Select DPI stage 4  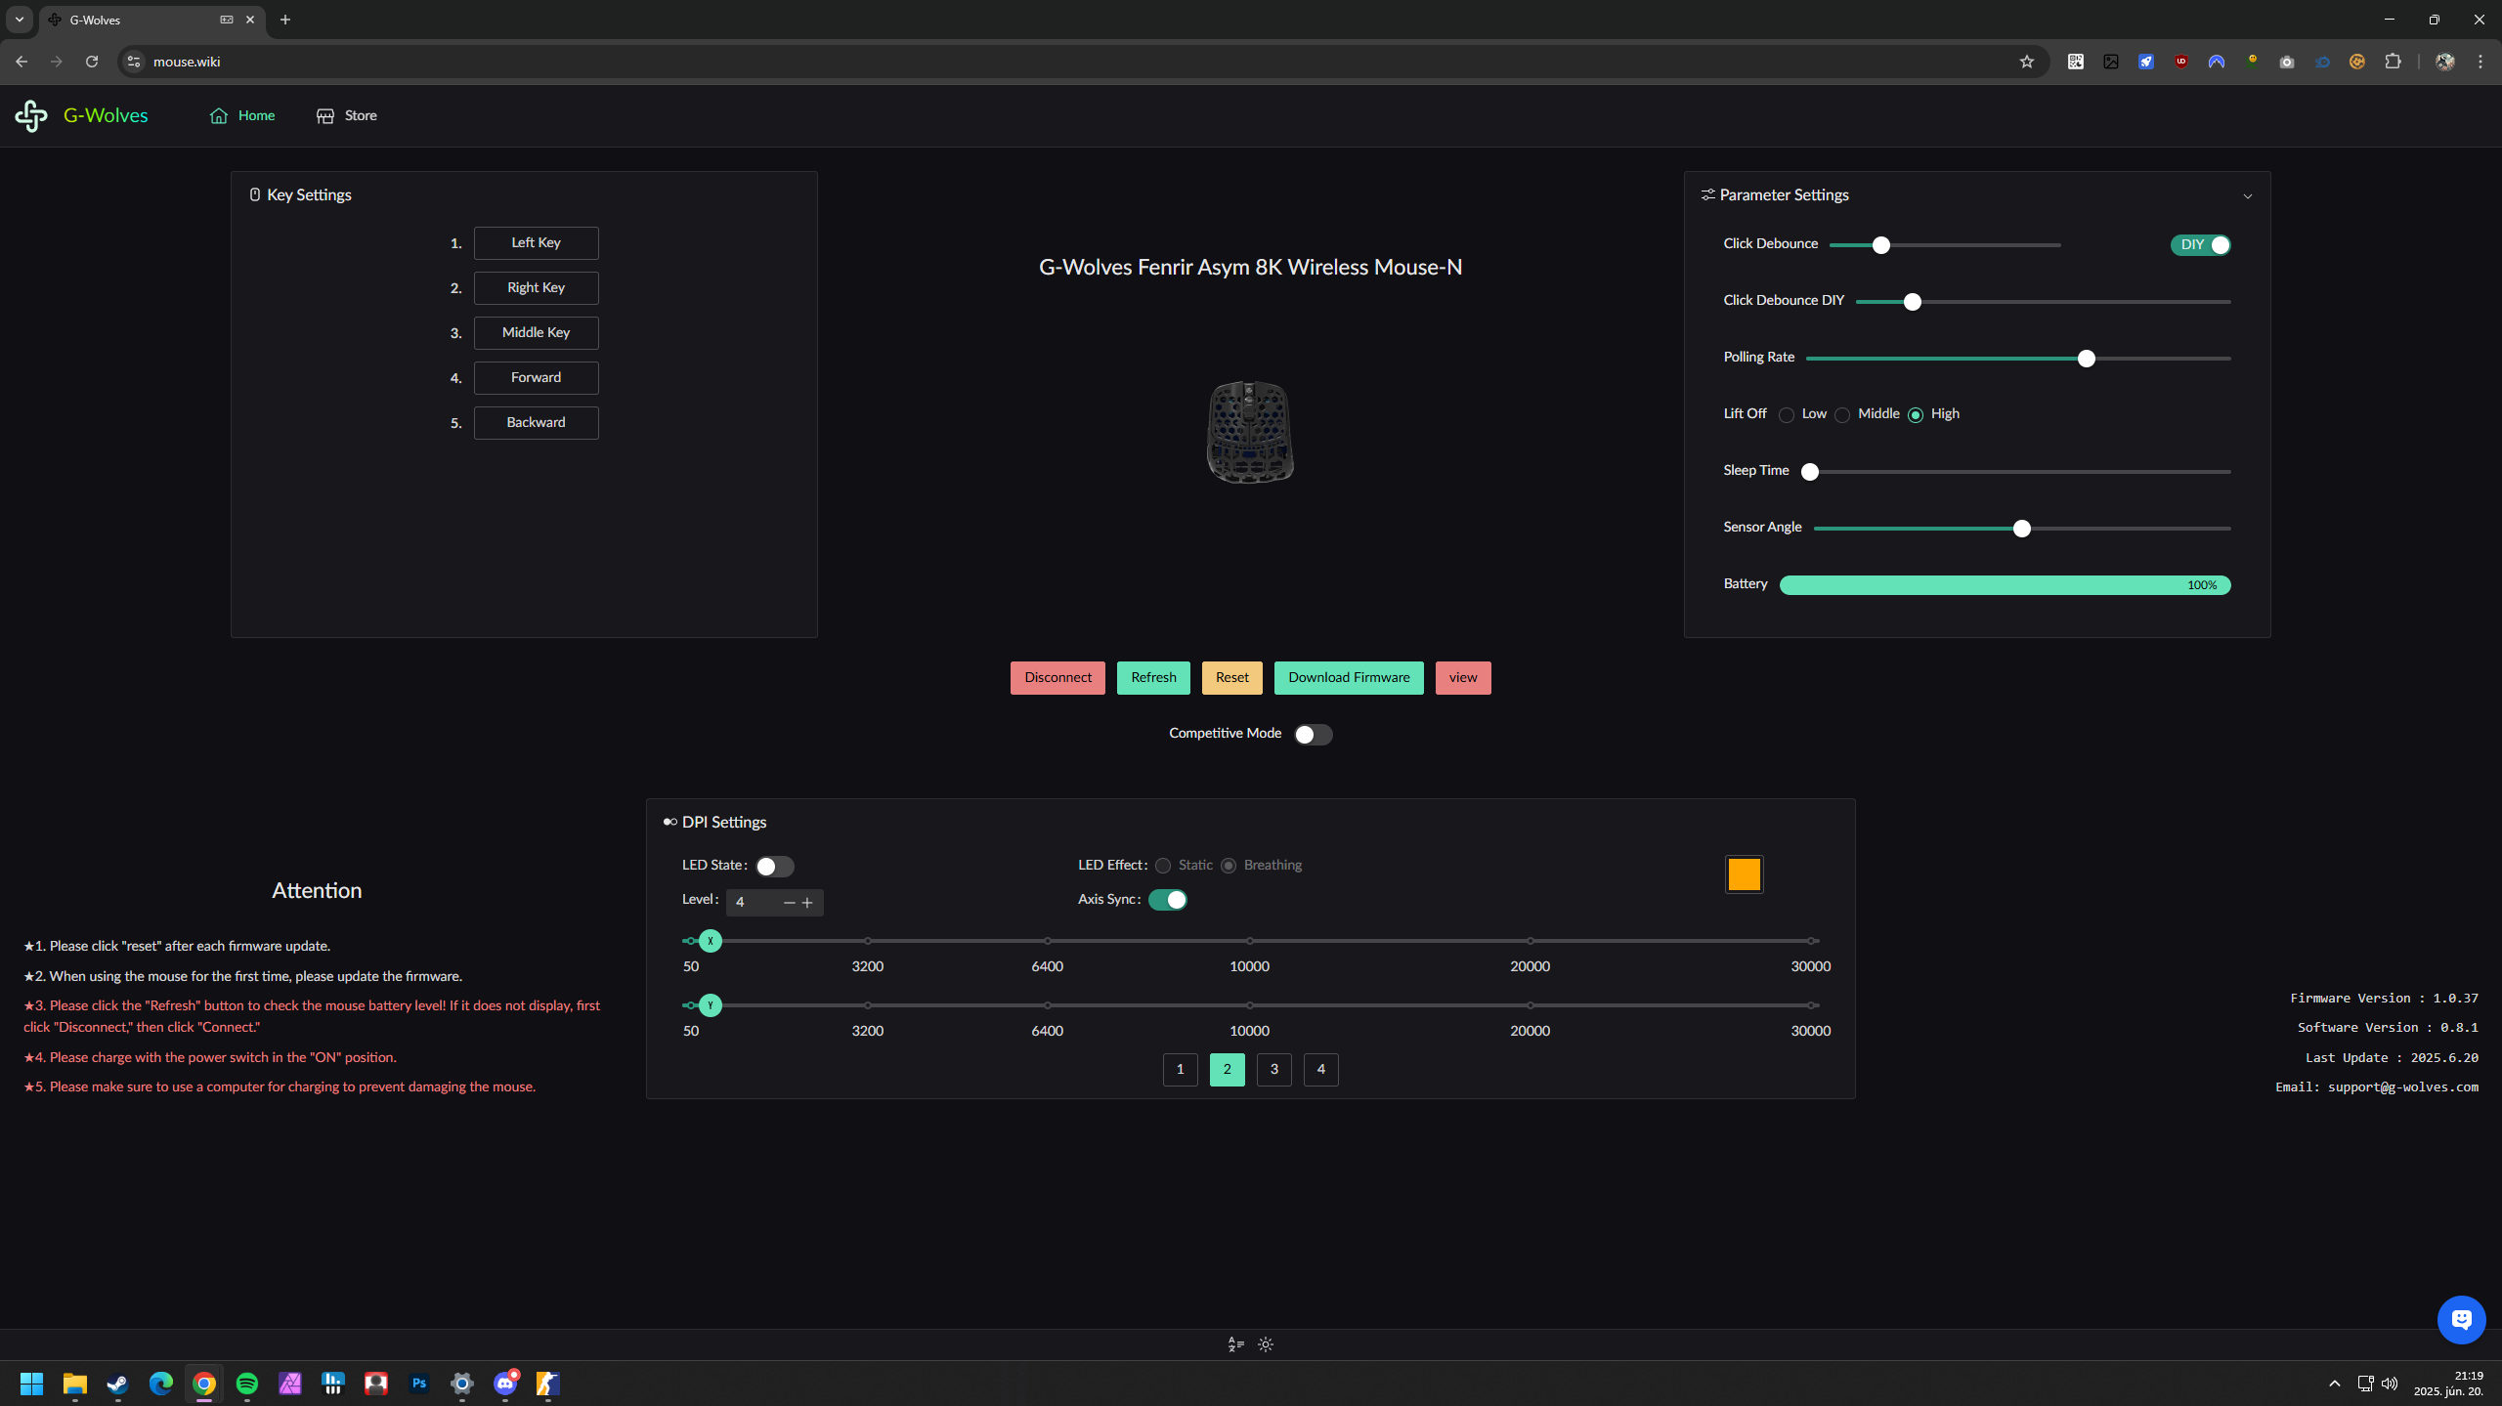1321,1070
